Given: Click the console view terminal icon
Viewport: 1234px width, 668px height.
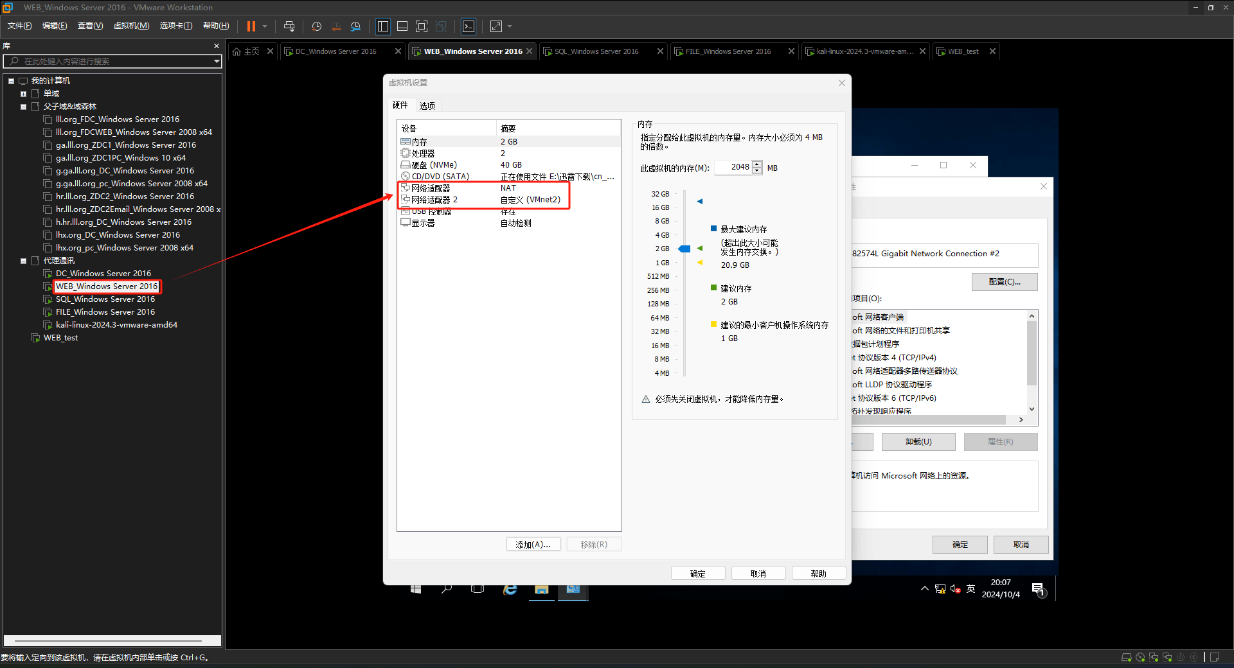Looking at the screenshot, I should (x=469, y=26).
